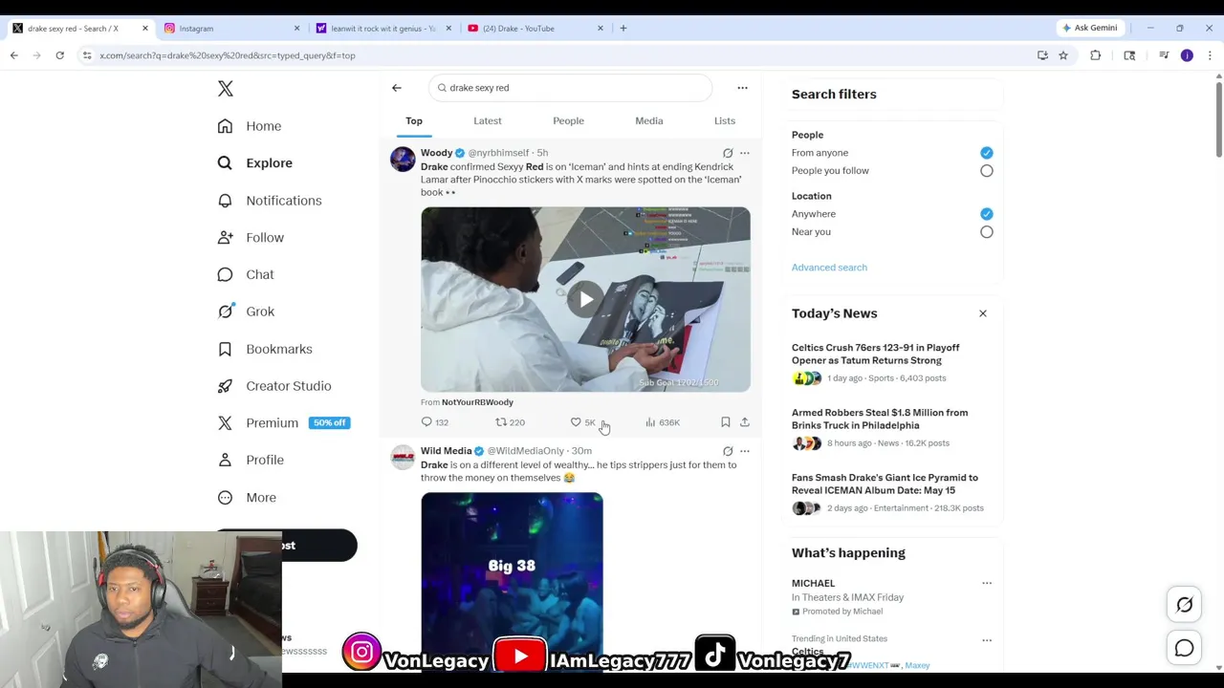This screenshot has width=1224, height=688.
Task: Select People you follow radio option
Action: click(x=986, y=171)
